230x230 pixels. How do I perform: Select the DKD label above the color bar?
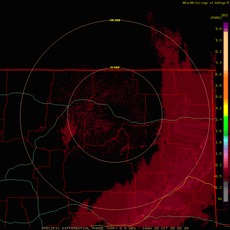[x=225, y=15]
